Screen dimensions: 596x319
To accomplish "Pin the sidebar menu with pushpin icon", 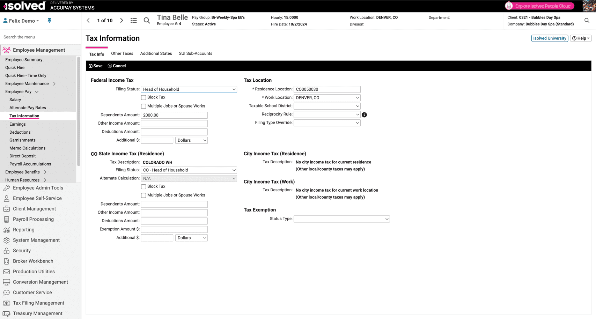I will coord(49,21).
